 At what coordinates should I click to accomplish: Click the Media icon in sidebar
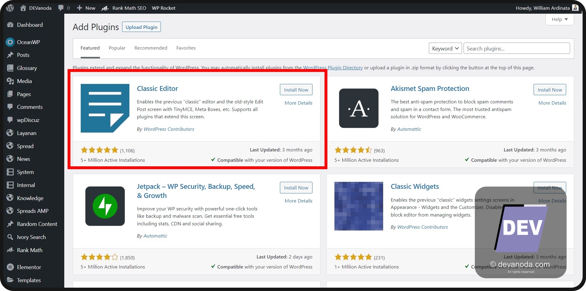10,81
